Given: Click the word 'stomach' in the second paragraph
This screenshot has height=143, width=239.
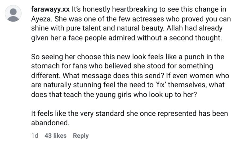Looking at the screenshot, I should coord(45,66).
